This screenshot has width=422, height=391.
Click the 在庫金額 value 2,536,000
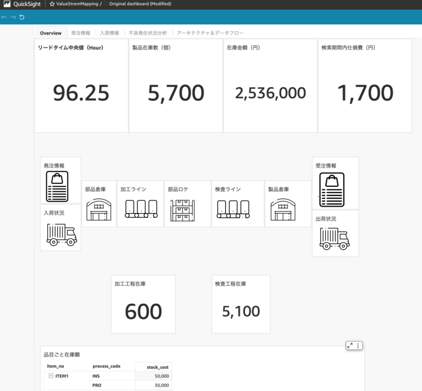[270, 93]
